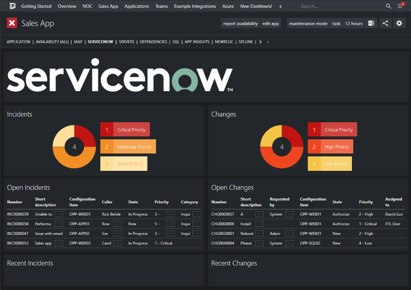Open Example Integrations menu
Image resolution: width=411 pixels, height=290 pixels.
(195, 6)
